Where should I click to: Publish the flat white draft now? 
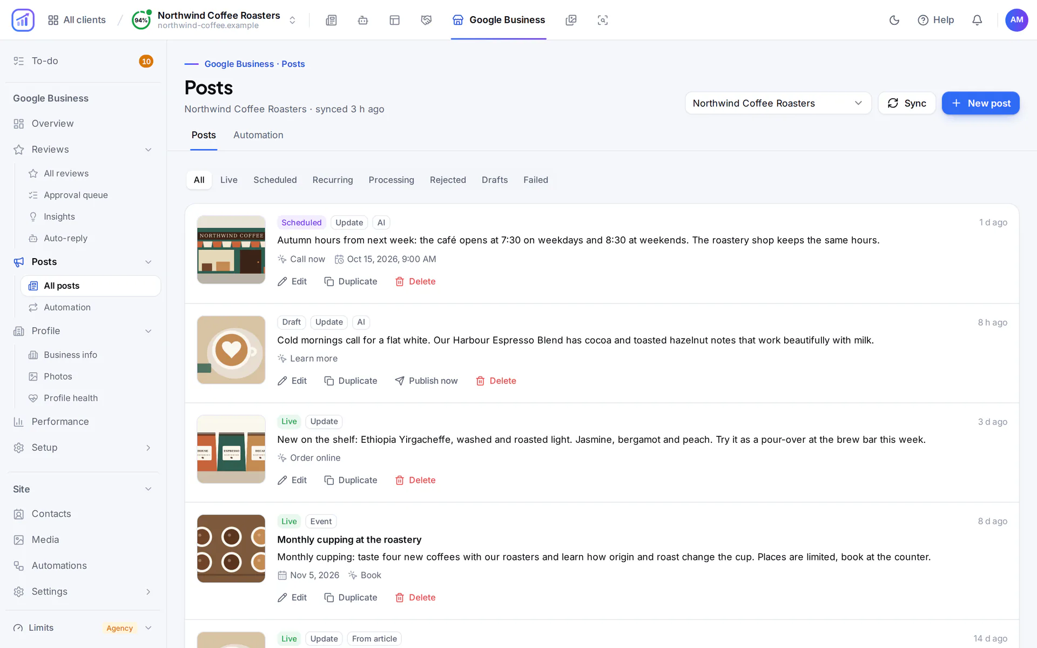(426, 381)
